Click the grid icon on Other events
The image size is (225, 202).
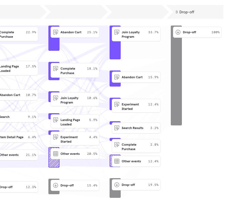[56, 154]
